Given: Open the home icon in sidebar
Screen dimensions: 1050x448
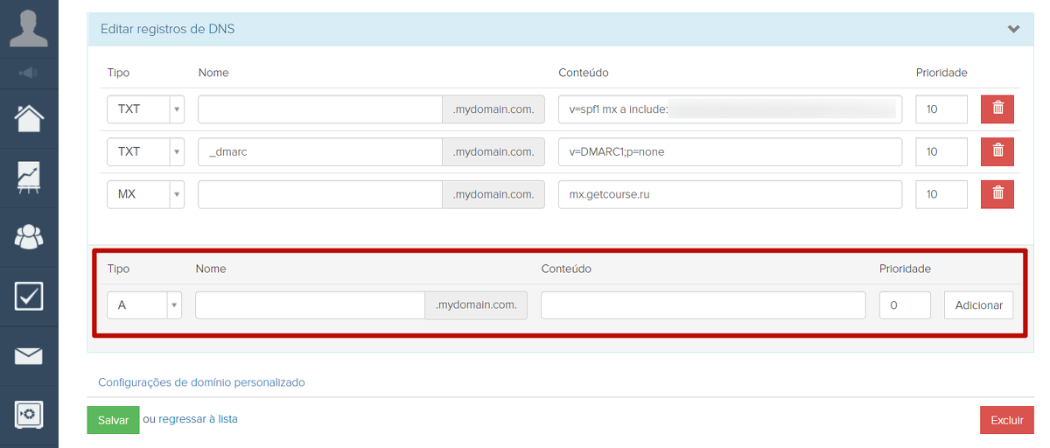Looking at the screenshot, I should [29, 118].
